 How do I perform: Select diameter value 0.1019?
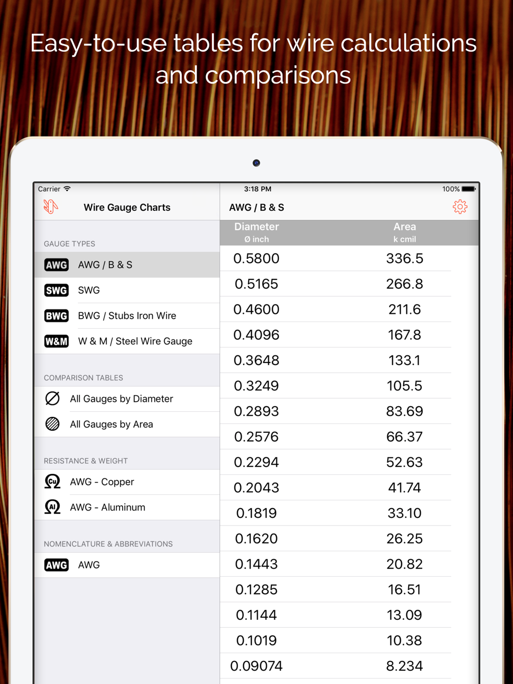256,640
